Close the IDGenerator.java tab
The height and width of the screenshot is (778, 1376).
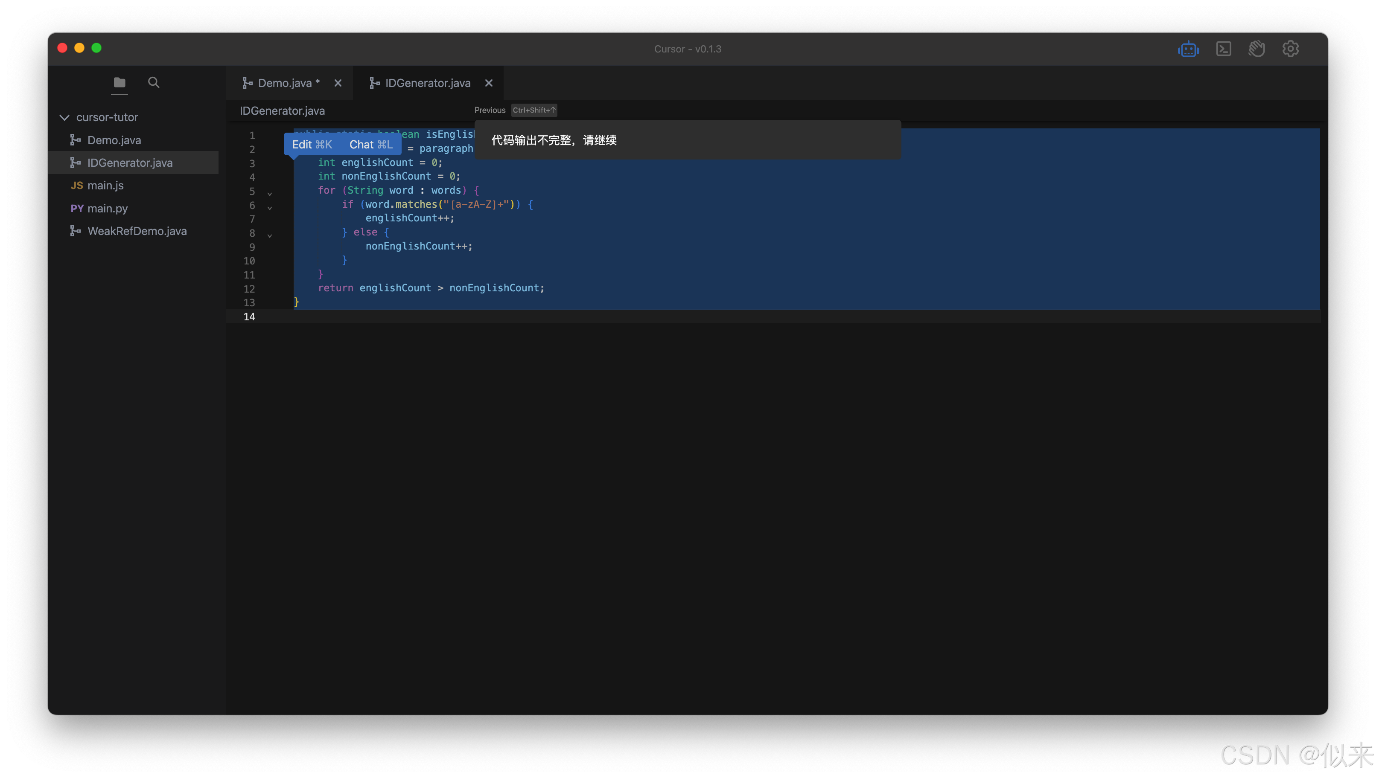pyautogui.click(x=489, y=83)
